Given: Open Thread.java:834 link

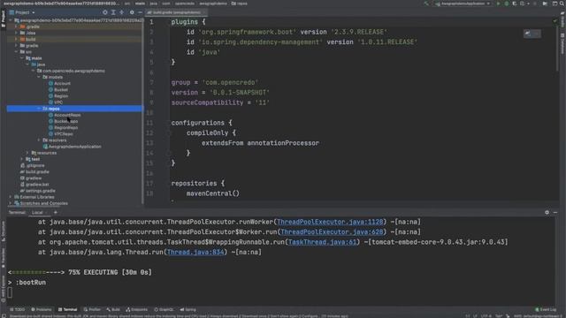Looking at the screenshot, I should tap(195, 252).
